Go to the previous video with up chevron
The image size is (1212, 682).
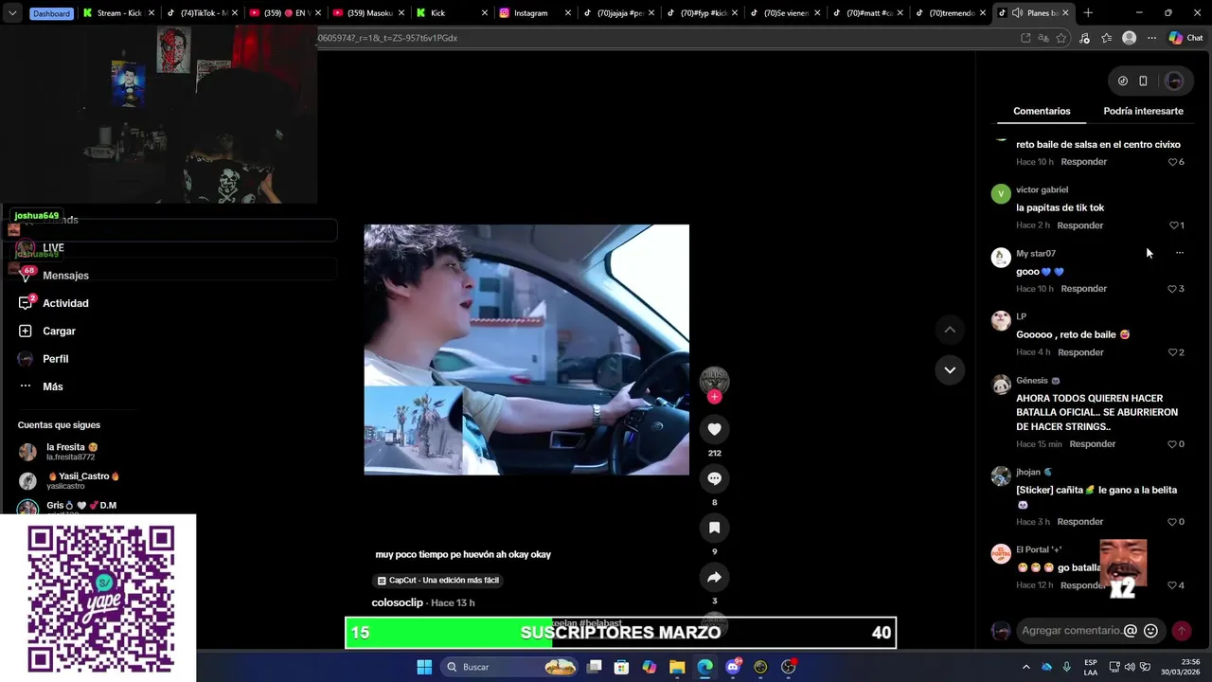pyautogui.click(x=950, y=330)
